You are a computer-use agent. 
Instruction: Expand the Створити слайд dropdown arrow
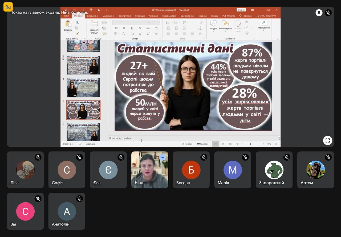coord(98,33)
